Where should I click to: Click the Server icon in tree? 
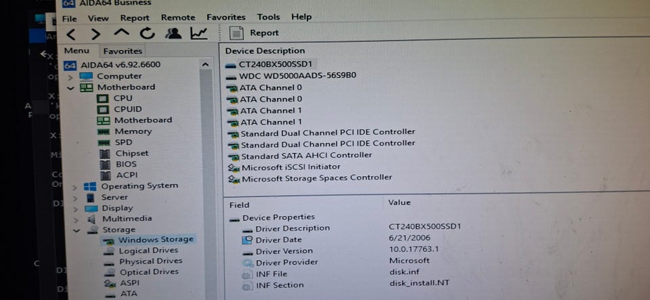coord(89,198)
